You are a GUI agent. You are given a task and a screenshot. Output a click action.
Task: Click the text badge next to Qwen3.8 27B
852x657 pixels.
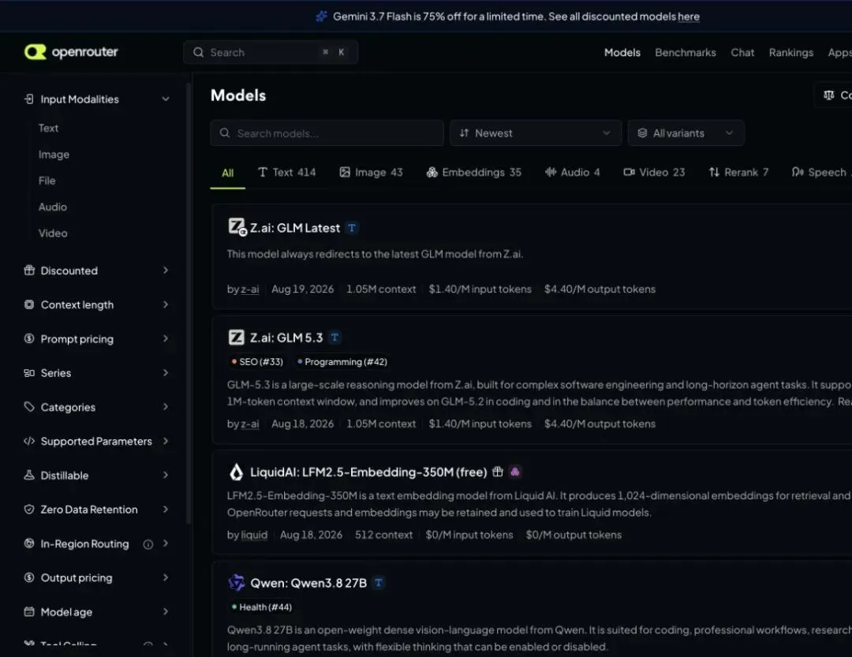pyautogui.click(x=379, y=583)
